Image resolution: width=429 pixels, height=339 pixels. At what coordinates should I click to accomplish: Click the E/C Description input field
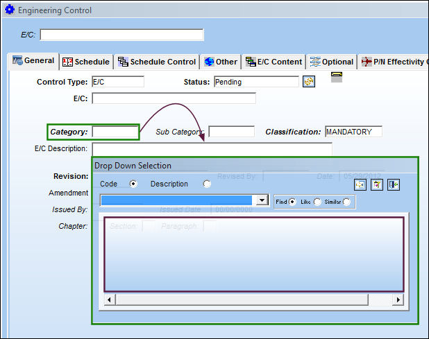212,149
